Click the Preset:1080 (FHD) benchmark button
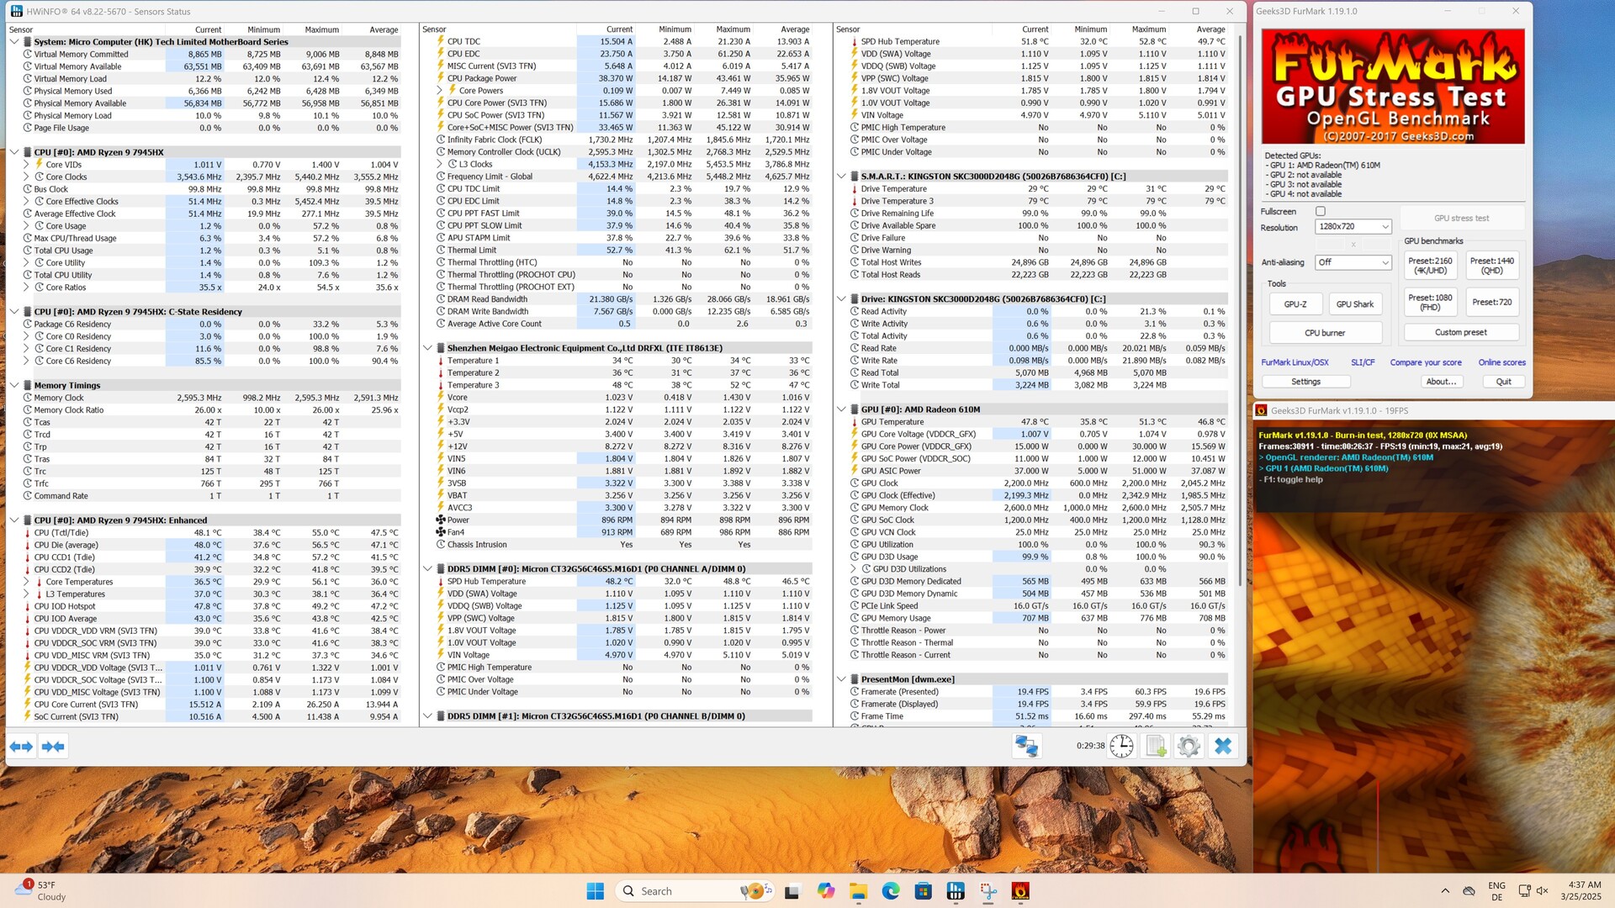 (x=1430, y=303)
